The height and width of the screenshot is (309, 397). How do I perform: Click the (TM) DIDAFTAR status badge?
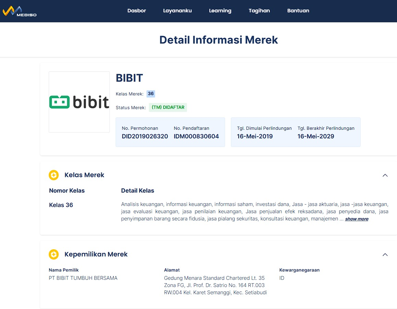(168, 107)
